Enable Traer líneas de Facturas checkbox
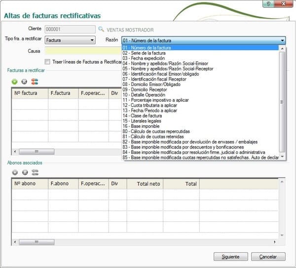The image size is (296, 268). click(47, 61)
